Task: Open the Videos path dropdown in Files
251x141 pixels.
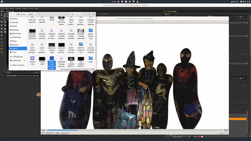Action: tap(32, 14)
